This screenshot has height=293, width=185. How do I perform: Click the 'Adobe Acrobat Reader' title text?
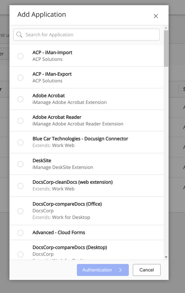[57, 117]
